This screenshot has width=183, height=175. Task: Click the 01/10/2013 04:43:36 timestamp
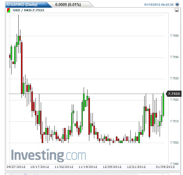[159, 5]
